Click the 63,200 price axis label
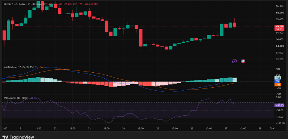288x139 pixels. [279, 60]
